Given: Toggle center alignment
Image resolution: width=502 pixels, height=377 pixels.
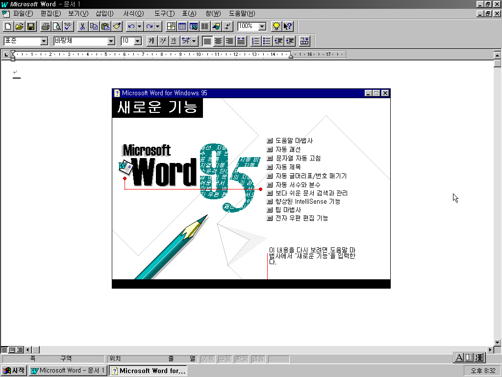Looking at the screenshot, I should tap(218, 41).
